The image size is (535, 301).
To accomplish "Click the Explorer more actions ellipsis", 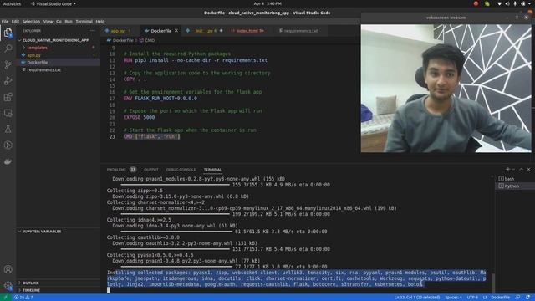I will pyautogui.click(x=93, y=31).
